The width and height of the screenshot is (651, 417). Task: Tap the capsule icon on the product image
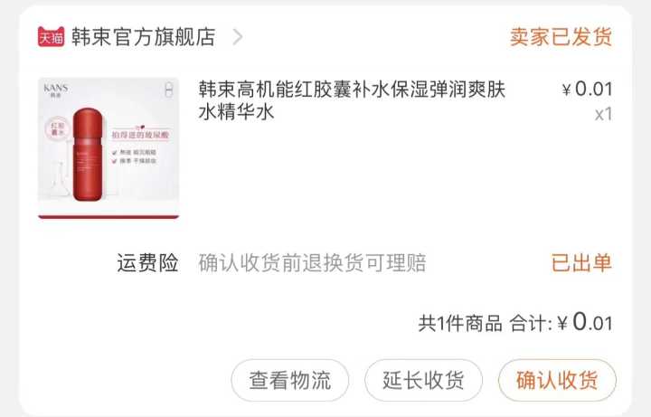point(168,90)
